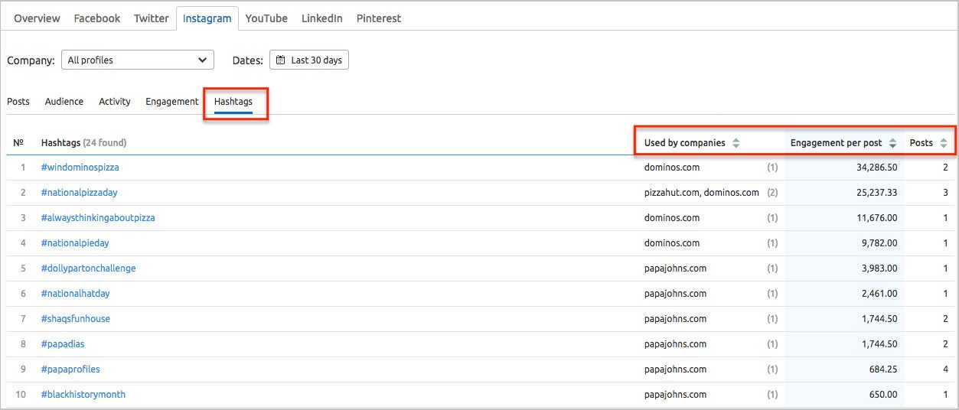Switch to the Twitter tab
This screenshot has width=959, height=410.
coord(151,18)
